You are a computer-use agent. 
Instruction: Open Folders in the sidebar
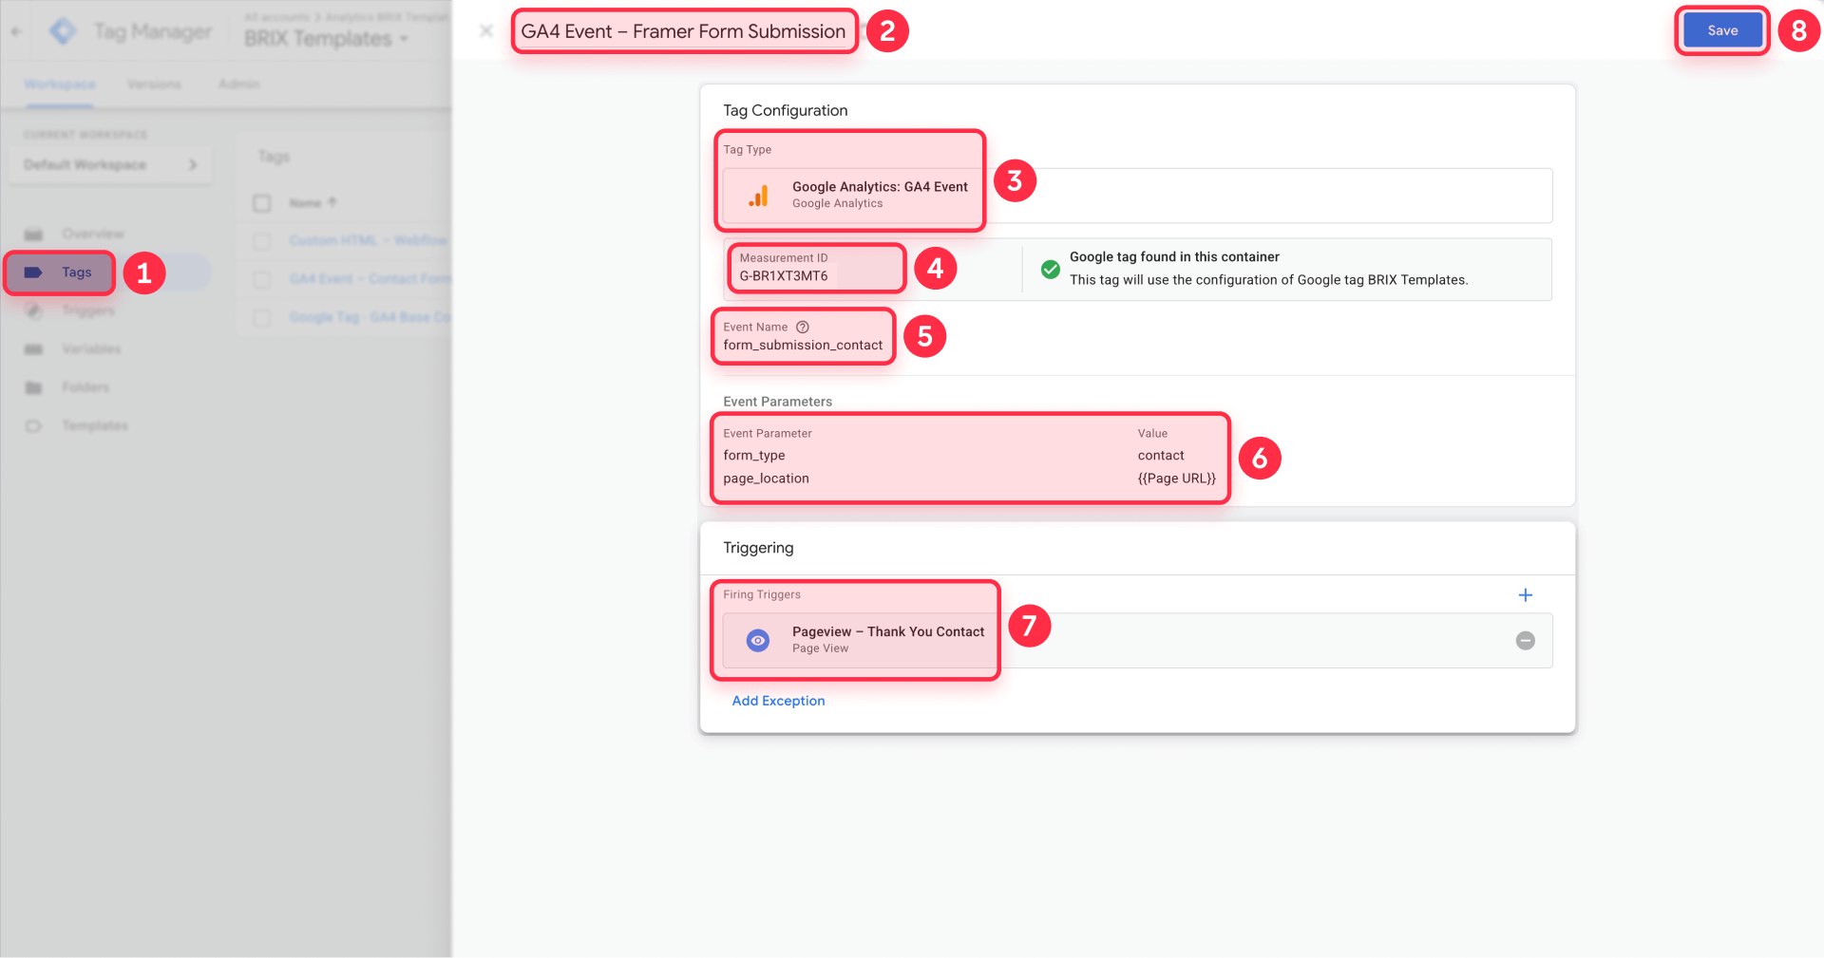click(x=85, y=387)
